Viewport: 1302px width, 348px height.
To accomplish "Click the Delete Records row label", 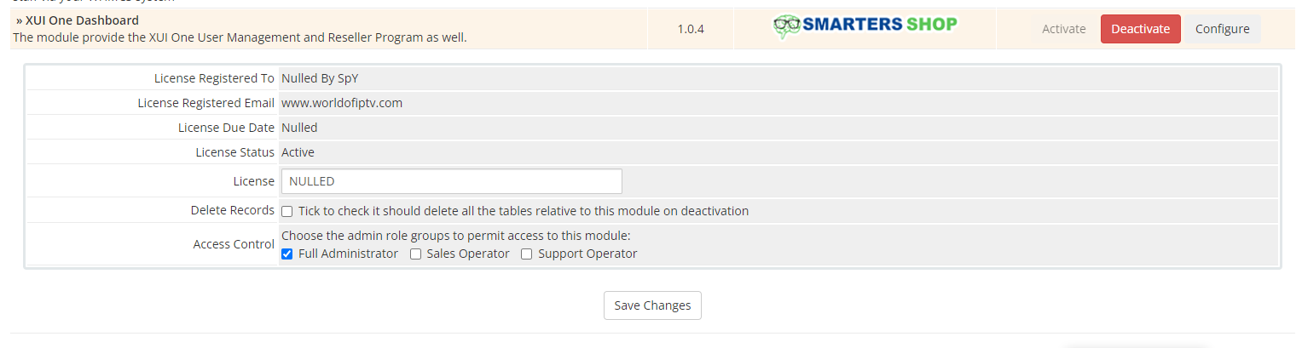I will coord(232,210).
